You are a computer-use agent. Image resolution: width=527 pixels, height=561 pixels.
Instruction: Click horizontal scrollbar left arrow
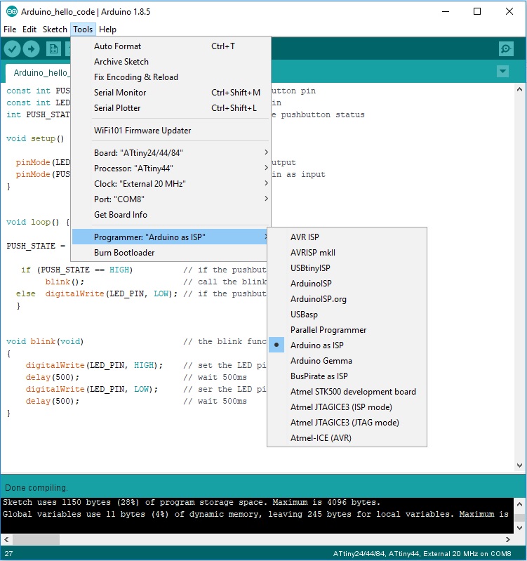6,539
